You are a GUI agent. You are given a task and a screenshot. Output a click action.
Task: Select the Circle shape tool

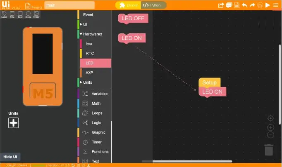28,14
